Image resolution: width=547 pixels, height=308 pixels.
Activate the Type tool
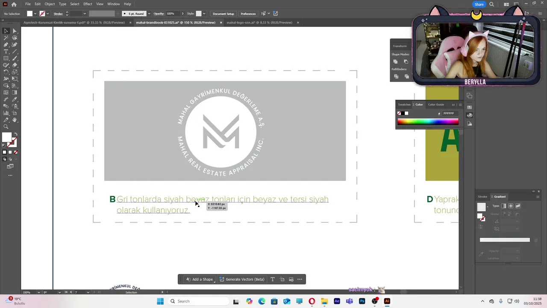6,51
